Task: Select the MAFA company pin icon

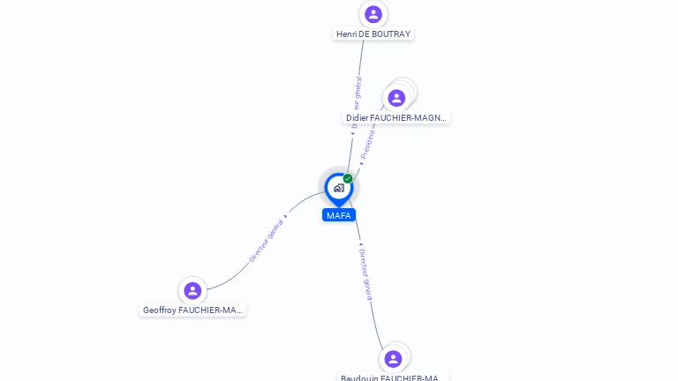Action: tap(339, 190)
